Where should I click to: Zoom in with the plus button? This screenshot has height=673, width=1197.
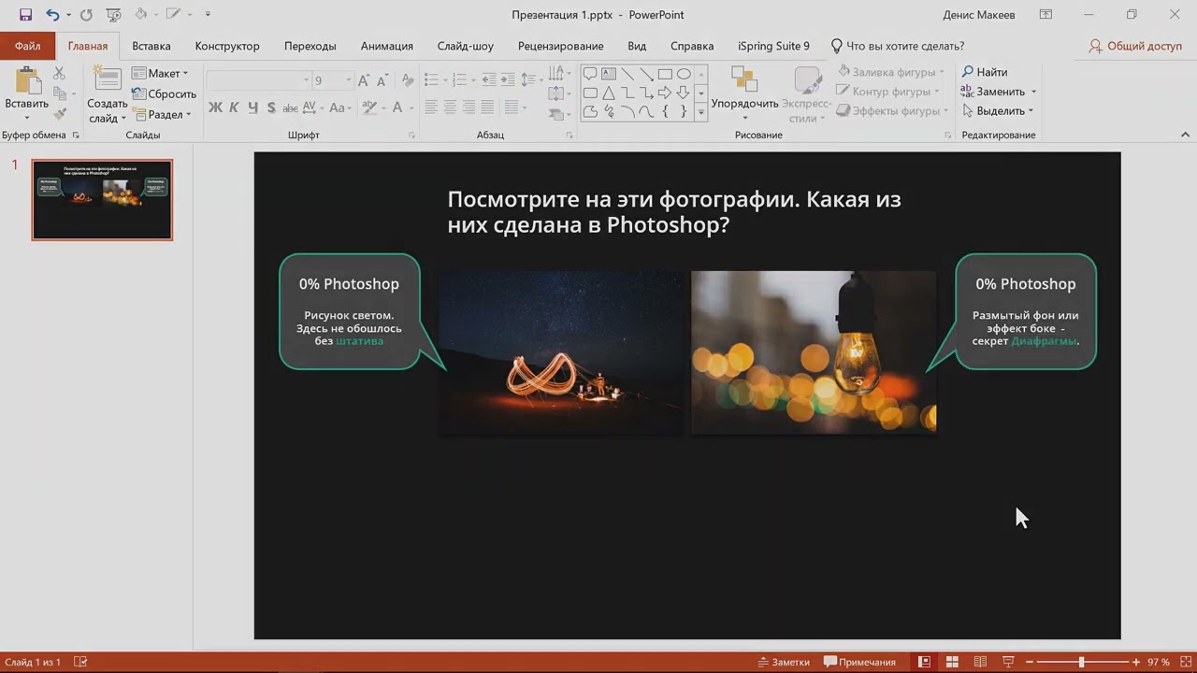point(1136,662)
